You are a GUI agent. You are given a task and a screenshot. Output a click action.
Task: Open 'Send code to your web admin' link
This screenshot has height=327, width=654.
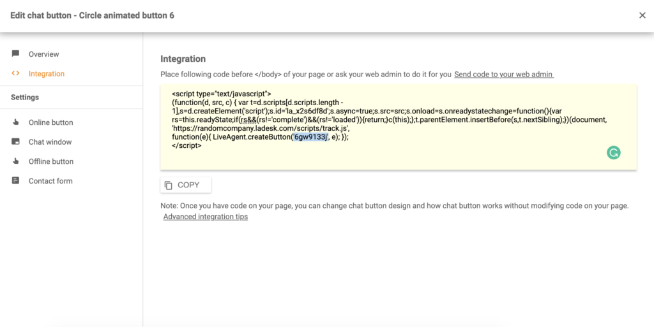tap(503, 75)
